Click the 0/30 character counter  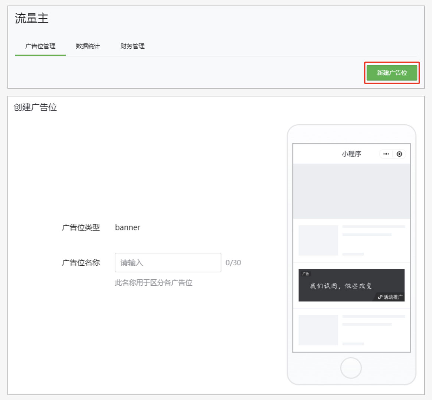[x=233, y=263]
